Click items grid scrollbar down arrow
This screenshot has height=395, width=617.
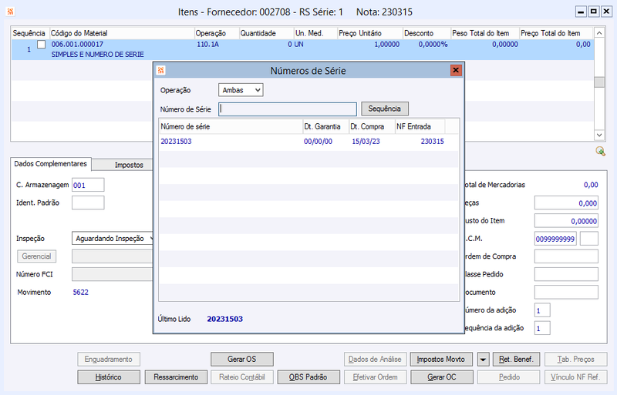click(599, 135)
